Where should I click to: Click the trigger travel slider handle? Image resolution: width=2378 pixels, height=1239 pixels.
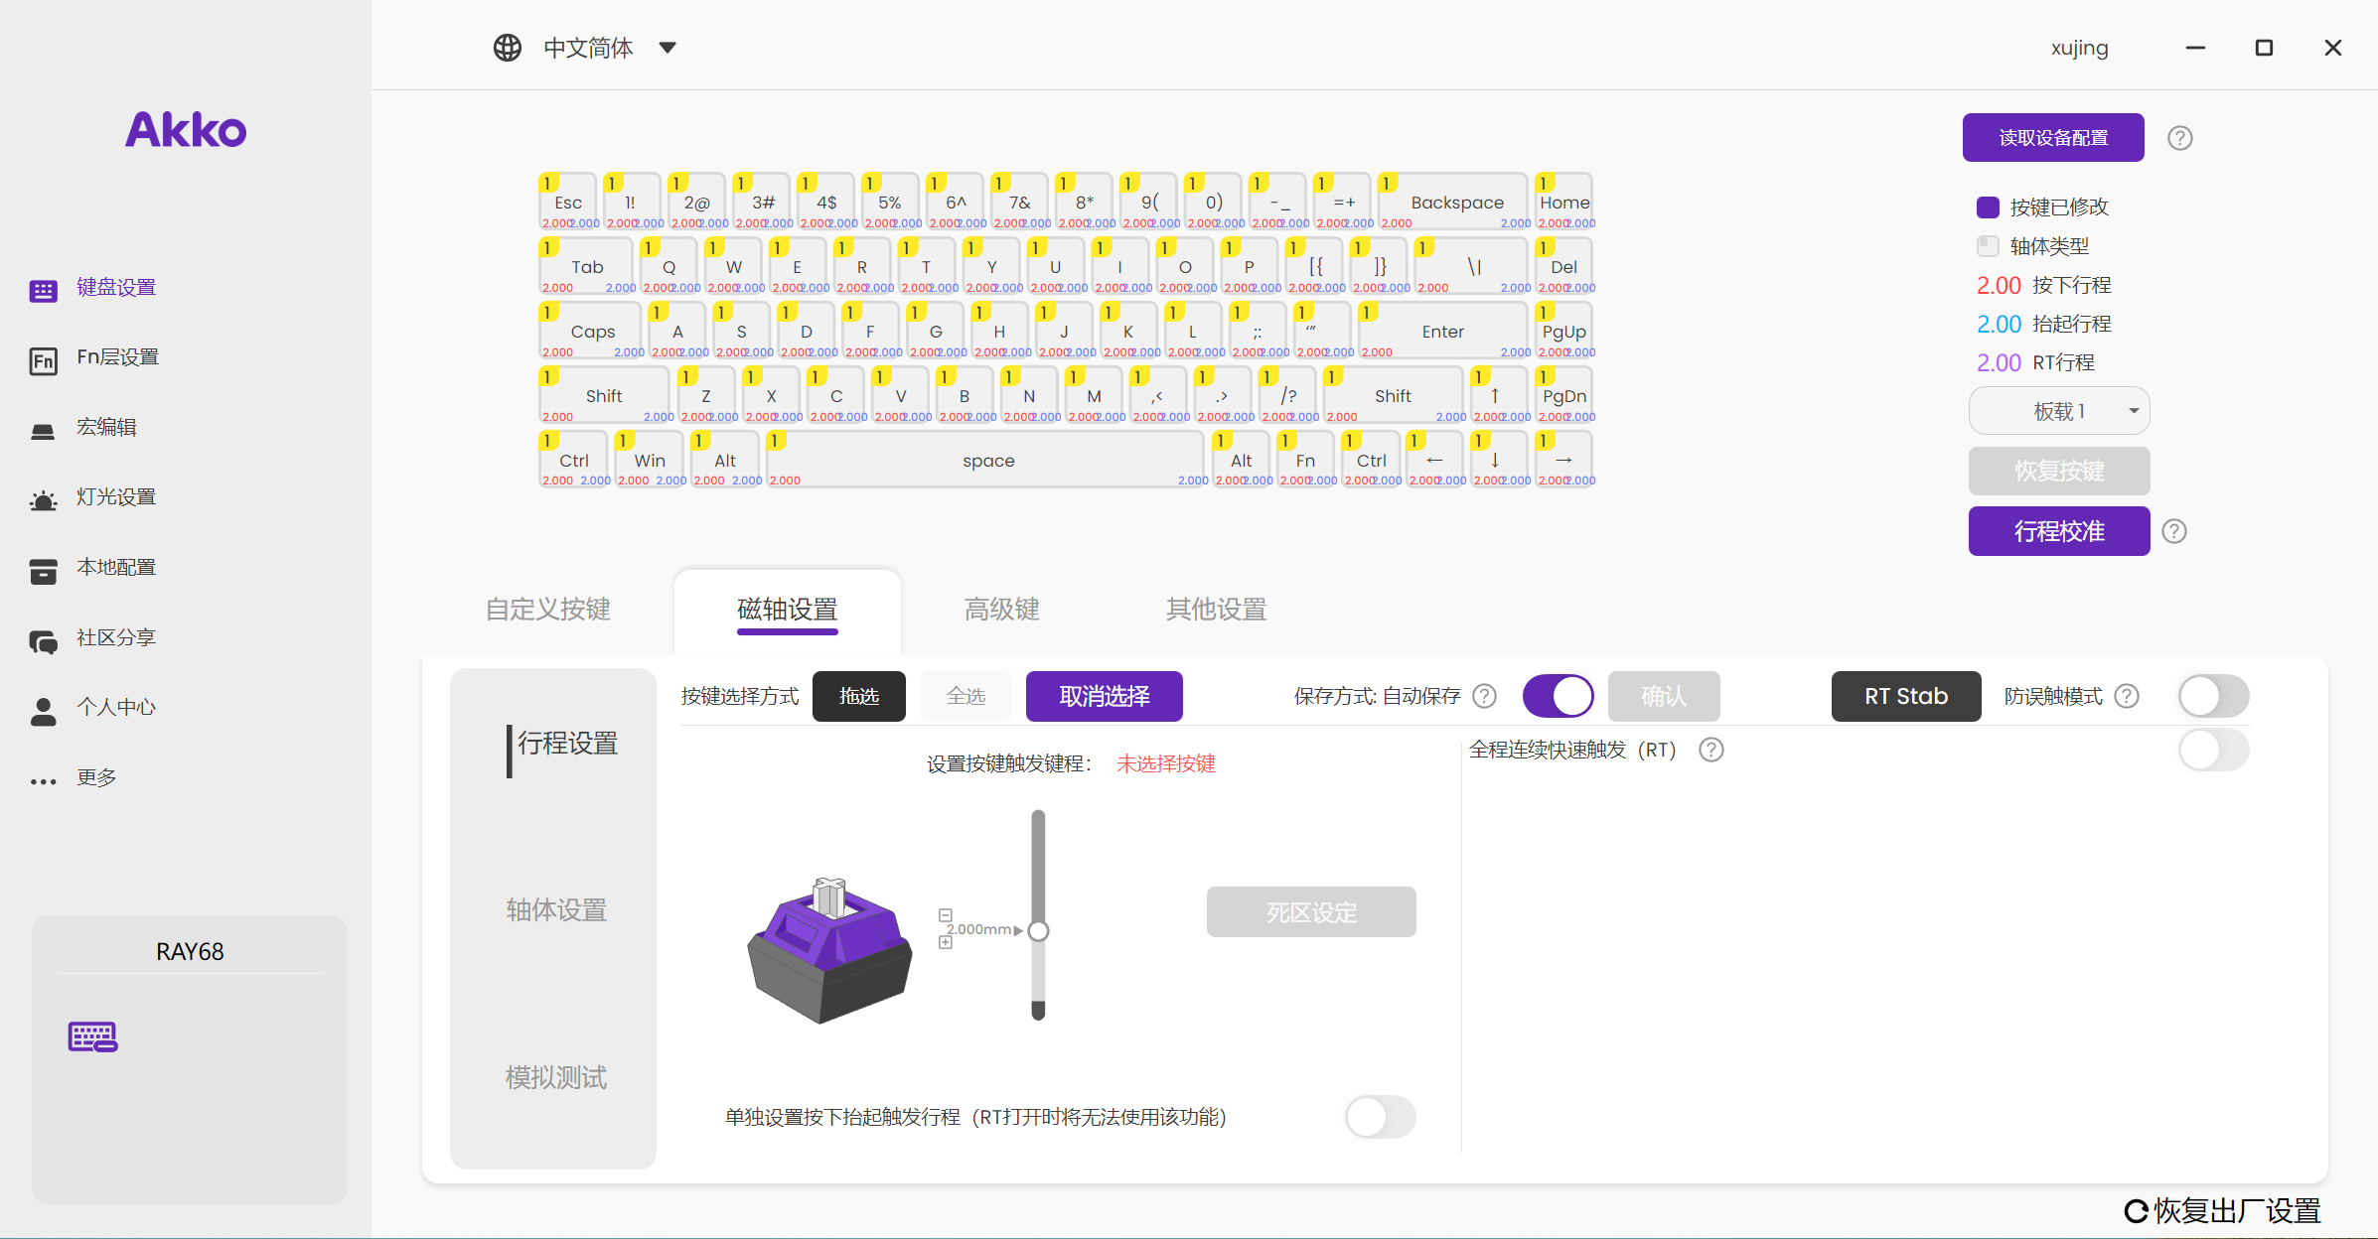(1039, 930)
